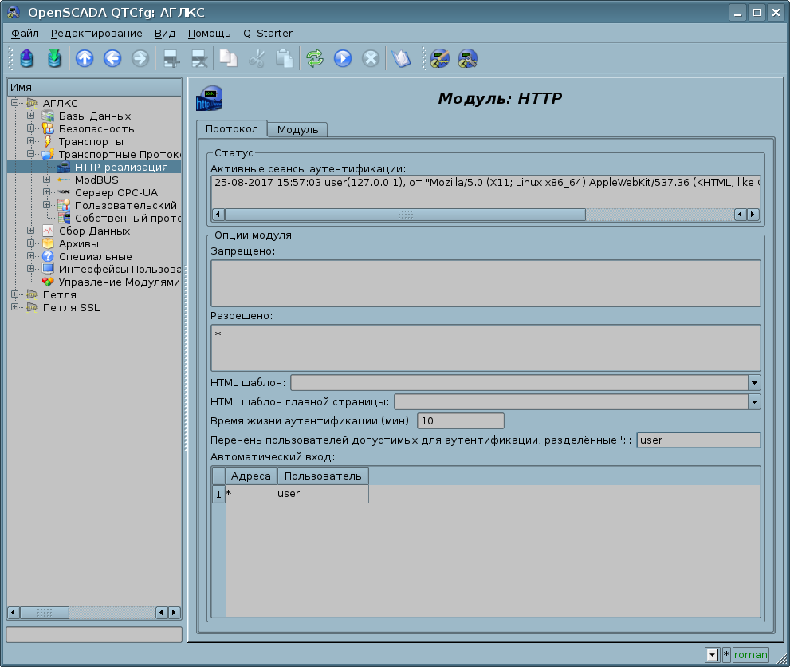Click the roman user button in status bar

[750, 655]
